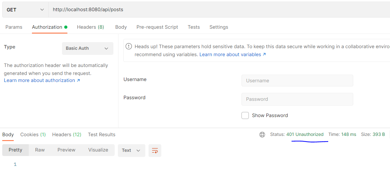Click the info icon in Heads up banner

129,47
